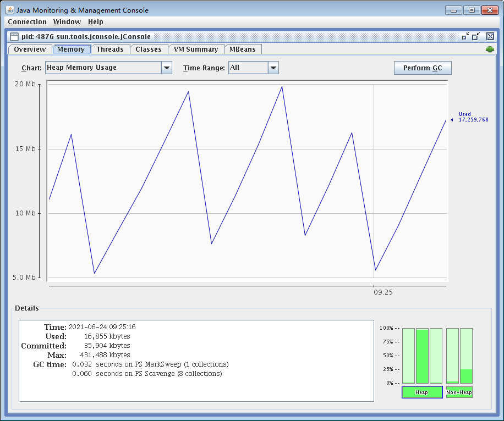Click the green connection status icon

[x=490, y=49]
